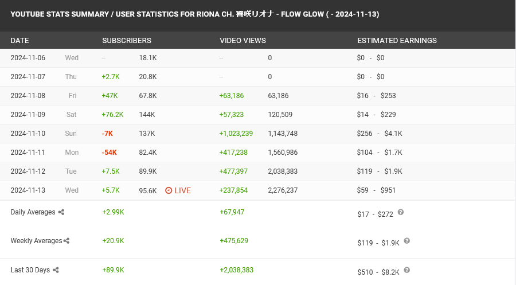Click the Last 30 Days label
The width and height of the screenshot is (516, 285).
30,270
